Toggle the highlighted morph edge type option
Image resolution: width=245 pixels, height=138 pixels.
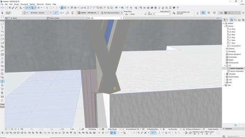pos(56,13)
